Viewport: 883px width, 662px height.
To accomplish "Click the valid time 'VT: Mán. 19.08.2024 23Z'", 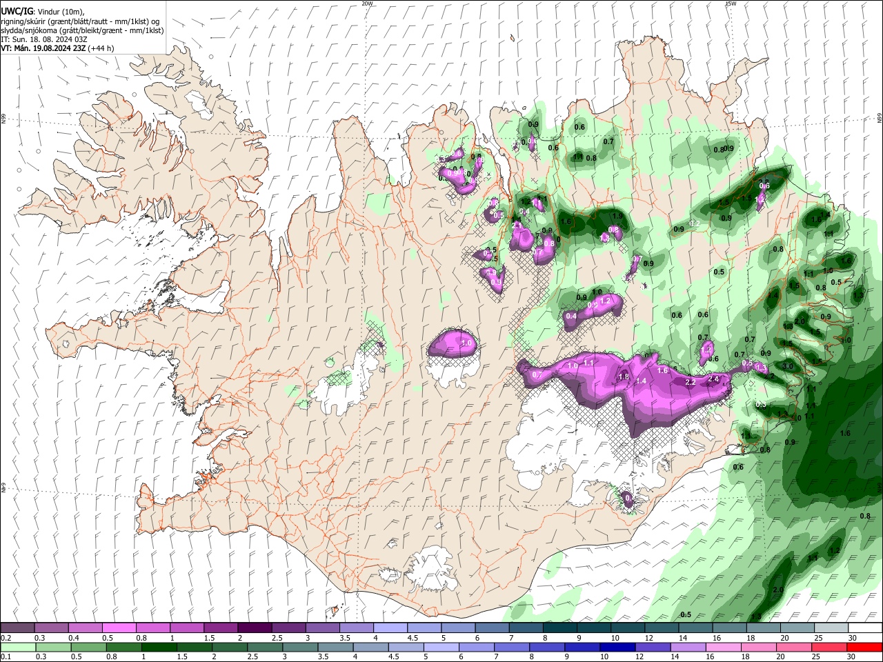I will (43, 48).
